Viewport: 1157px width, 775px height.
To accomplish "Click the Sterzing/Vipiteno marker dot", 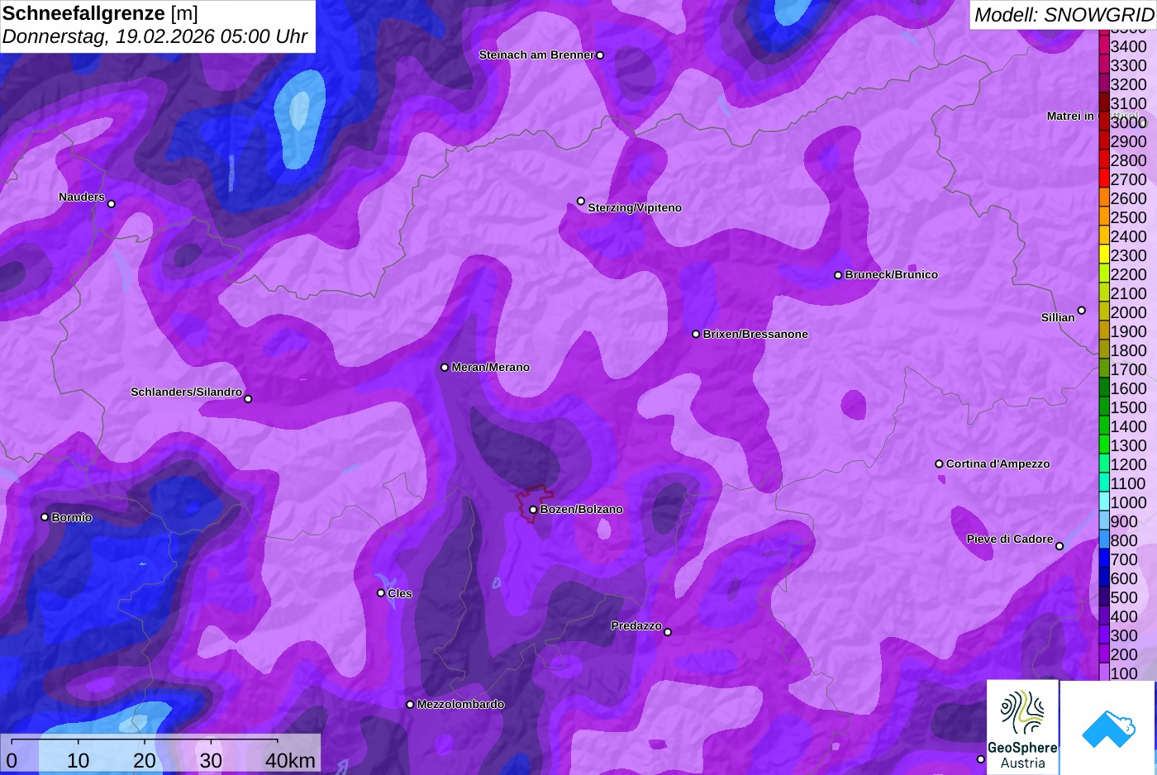I will click(x=581, y=201).
